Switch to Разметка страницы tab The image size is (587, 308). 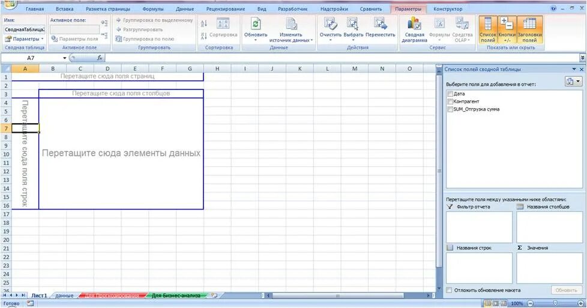click(x=108, y=8)
